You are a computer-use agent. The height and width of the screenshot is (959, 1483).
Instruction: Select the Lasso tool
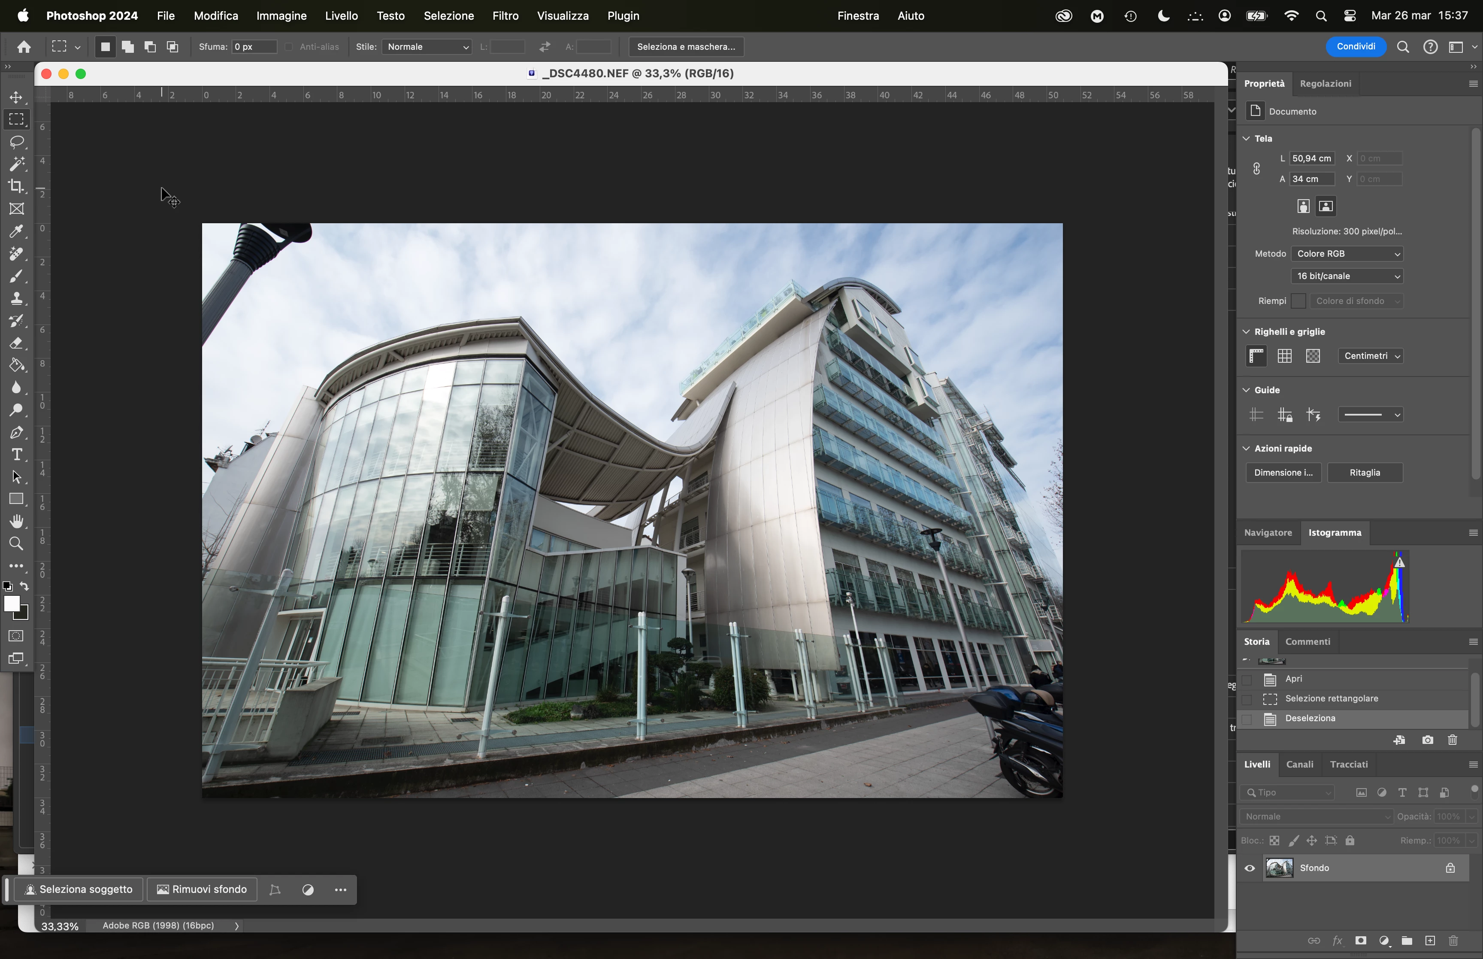(x=17, y=142)
